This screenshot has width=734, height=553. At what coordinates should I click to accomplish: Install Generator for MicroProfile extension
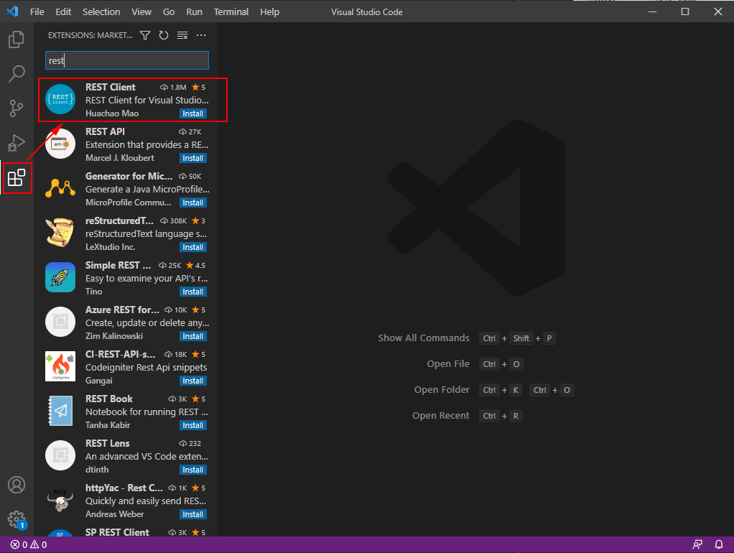(193, 203)
